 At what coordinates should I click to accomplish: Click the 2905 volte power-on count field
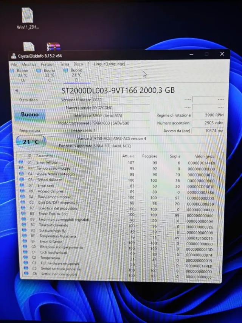click(208, 123)
